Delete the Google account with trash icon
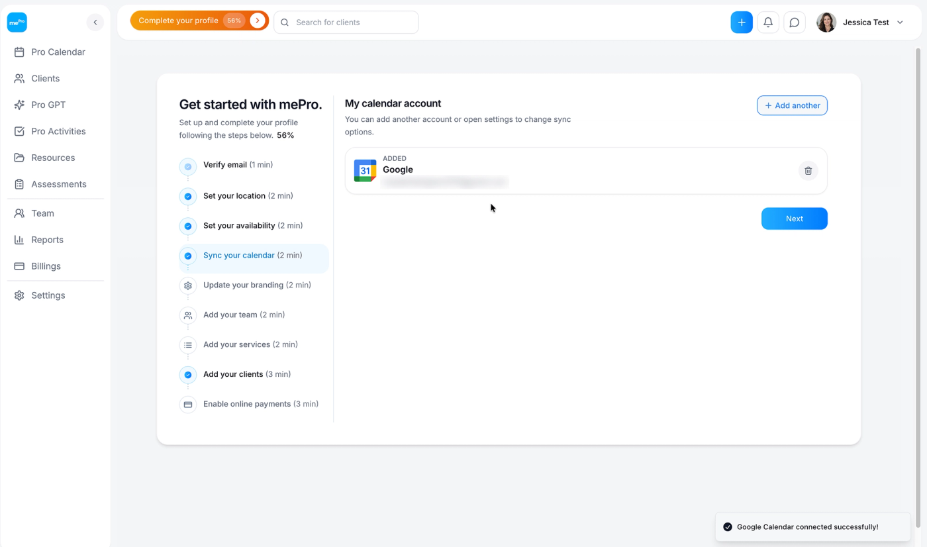This screenshot has height=547, width=927. (808, 171)
